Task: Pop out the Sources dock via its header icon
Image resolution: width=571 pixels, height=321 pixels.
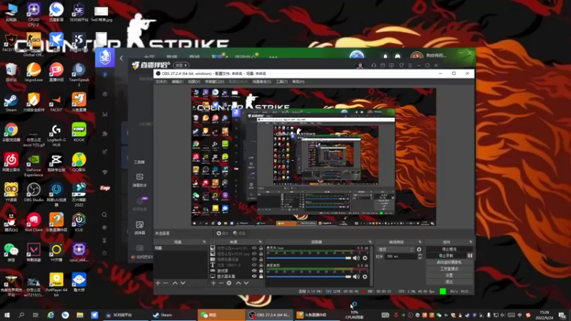Action: [260, 242]
